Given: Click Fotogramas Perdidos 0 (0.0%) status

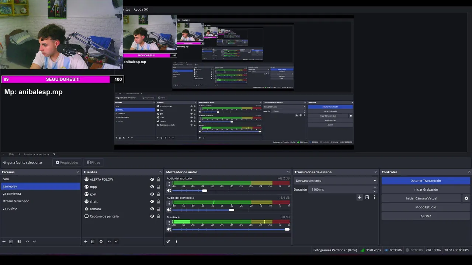Looking at the screenshot, I should pos(335,250).
